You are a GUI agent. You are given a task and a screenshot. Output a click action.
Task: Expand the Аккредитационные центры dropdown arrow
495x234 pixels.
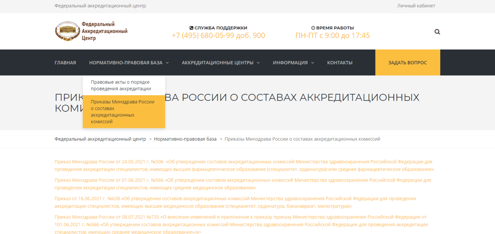[258, 63]
